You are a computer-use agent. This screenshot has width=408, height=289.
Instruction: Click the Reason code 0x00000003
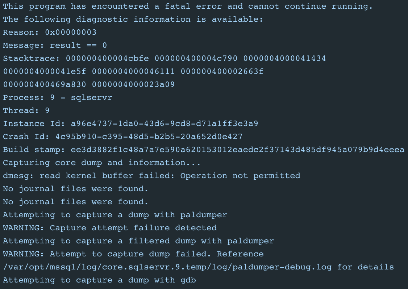click(71, 32)
